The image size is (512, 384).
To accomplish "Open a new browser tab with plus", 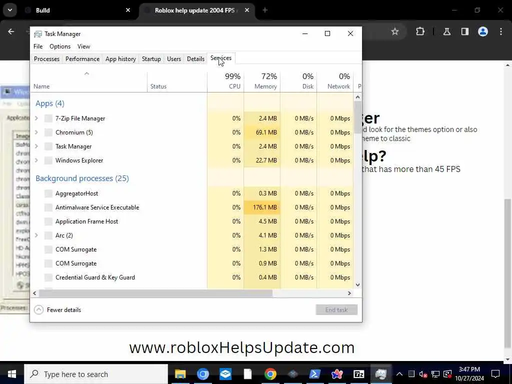I will 265,10.
